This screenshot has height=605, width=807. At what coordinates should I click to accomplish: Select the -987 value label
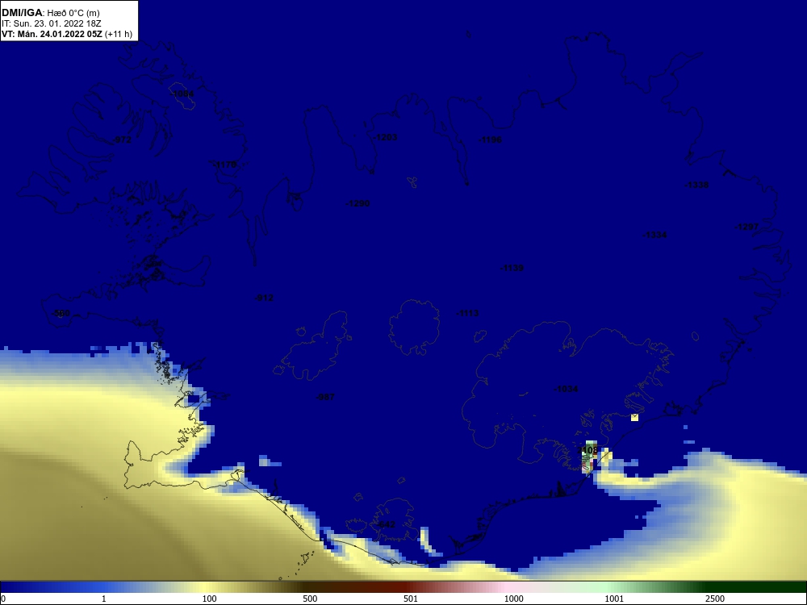[x=325, y=397]
